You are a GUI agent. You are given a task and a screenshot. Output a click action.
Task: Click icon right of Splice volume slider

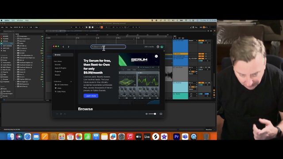click(x=161, y=114)
